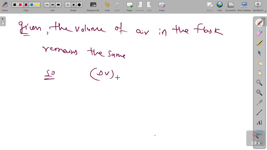Switch to Board mode
Screen dimensions: 267x150
[x=209, y=7]
